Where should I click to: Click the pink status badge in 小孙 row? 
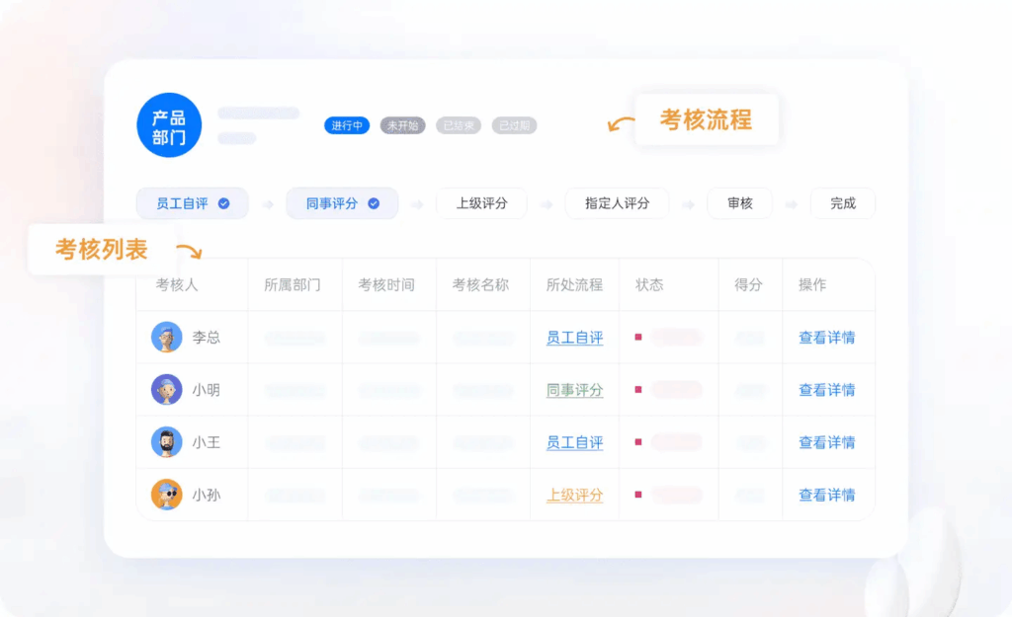click(x=676, y=496)
